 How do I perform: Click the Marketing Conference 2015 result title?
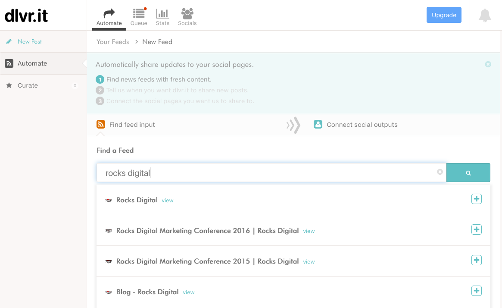[x=207, y=261]
